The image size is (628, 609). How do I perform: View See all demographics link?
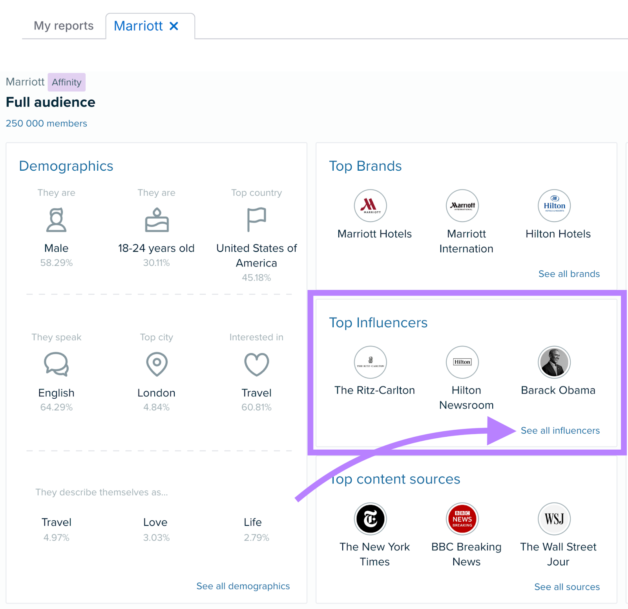pos(243,586)
